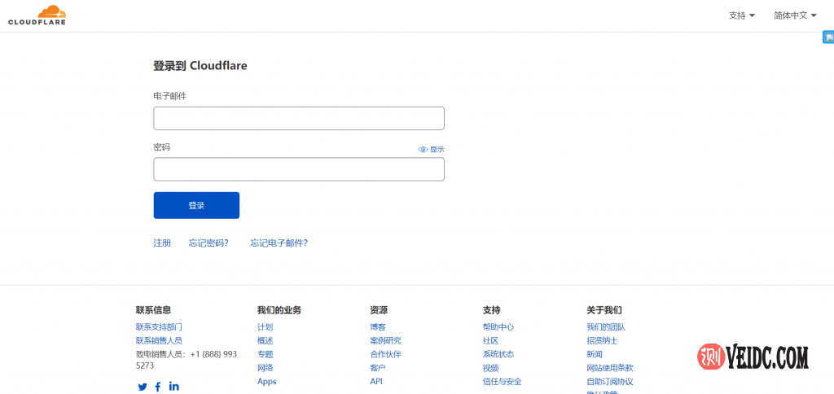Click the 我们的业务 footer heading
Image resolution: width=834 pixels, height=394 pixels.
tap(279, 310)
